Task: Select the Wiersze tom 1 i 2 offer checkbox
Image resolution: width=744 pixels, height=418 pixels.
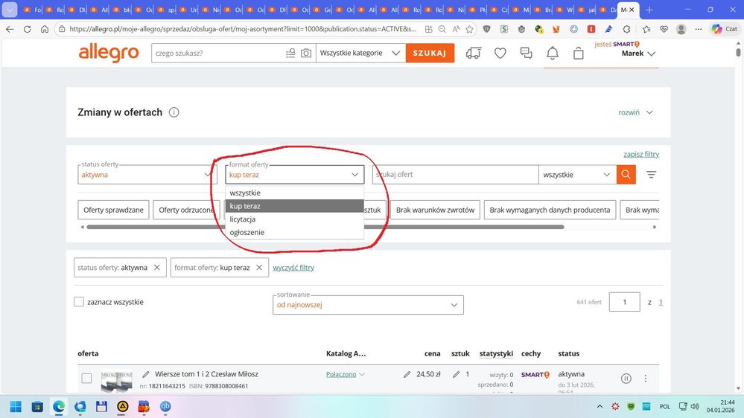Action: tap(86, 379)
